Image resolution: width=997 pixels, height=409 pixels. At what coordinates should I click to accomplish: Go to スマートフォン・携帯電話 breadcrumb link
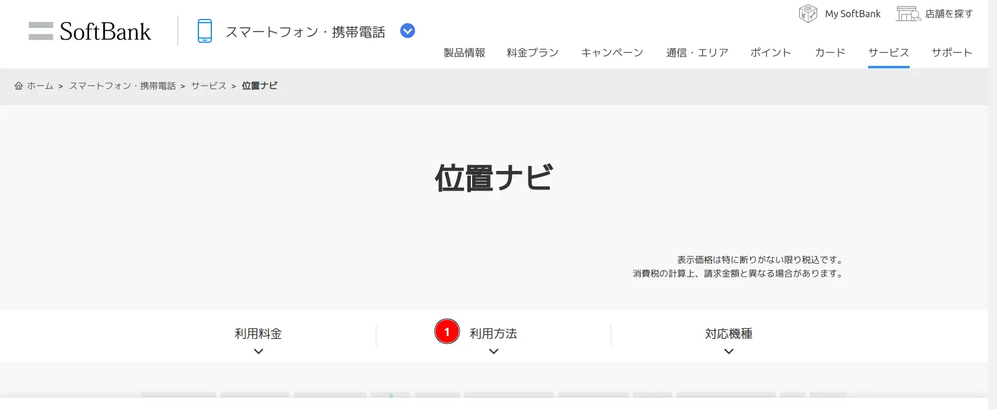click(x=122, y=86)
